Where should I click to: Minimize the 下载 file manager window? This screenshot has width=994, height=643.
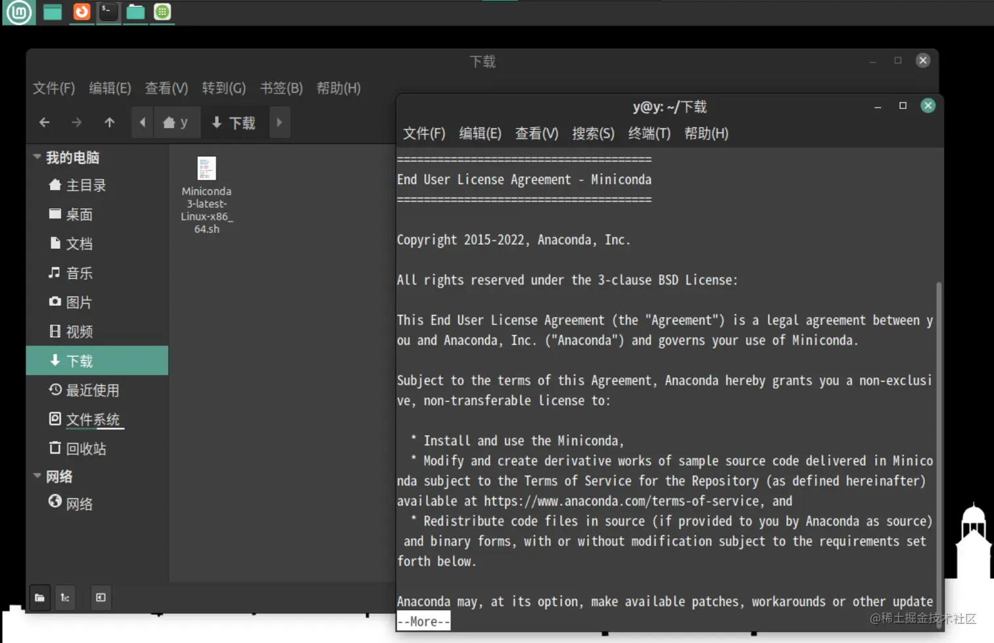click(x=873, y=60)
